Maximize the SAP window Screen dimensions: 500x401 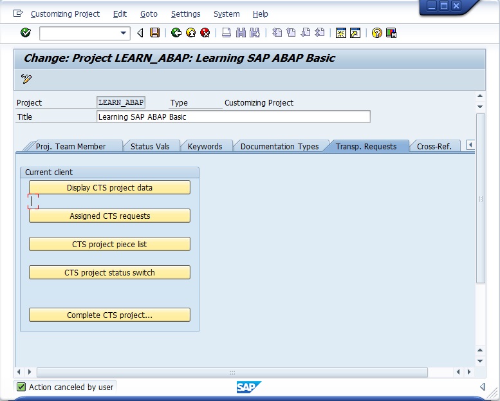[x=444, y=6]
